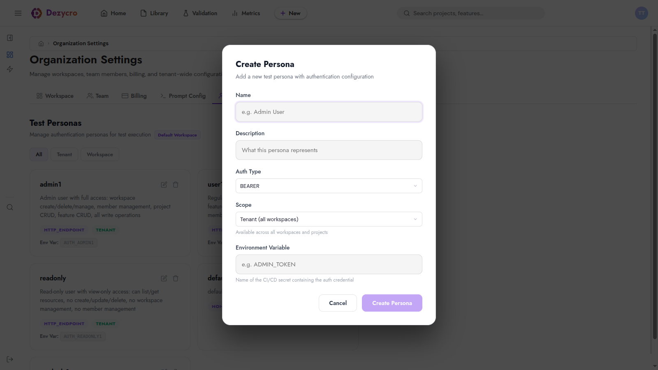Open the Scope Tenant dropdown
This screenshot has width=658, height=370.
[x=329, y=219]
